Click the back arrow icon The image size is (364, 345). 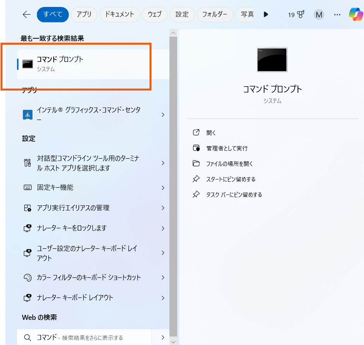(26, 15)
